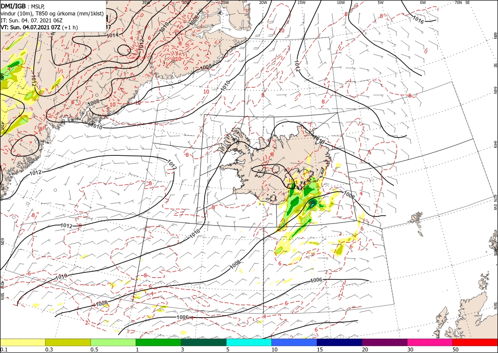Select the green 1–3 legend segment
This screenshot has width=498, height=353.
point(158,342)
